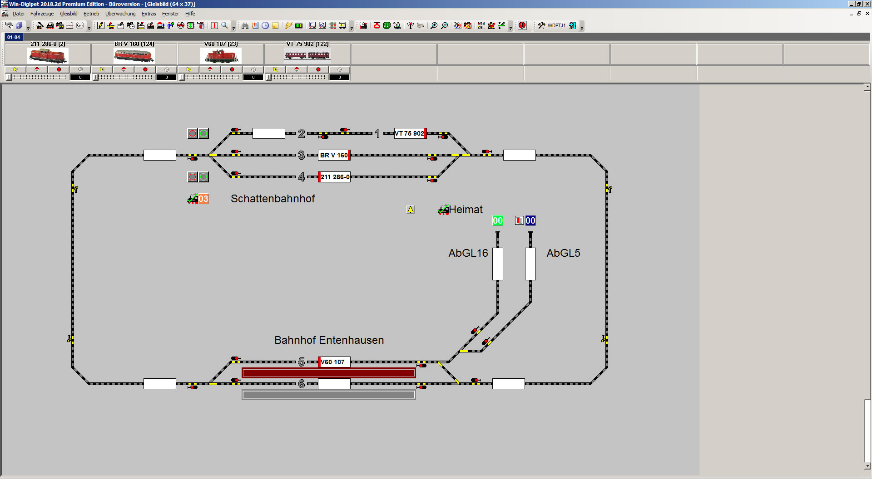The image size is (872, 479).
Task: Open the notebook icon
Action: [x=255, y=25]
